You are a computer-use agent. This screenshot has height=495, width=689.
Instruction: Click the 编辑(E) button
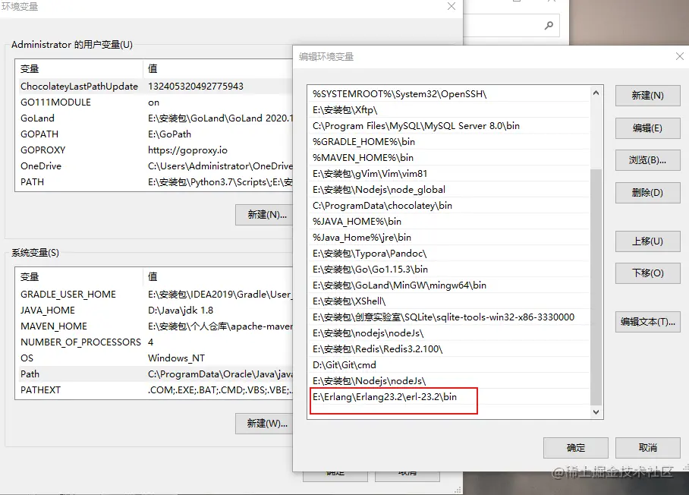click(x=648, y=128)
